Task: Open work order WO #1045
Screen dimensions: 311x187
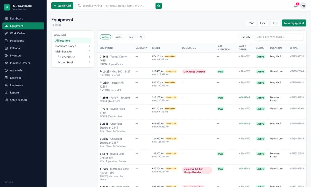Action: 244,97
